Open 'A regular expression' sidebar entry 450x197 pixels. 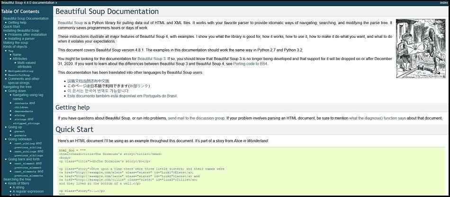tap(28, 191)
